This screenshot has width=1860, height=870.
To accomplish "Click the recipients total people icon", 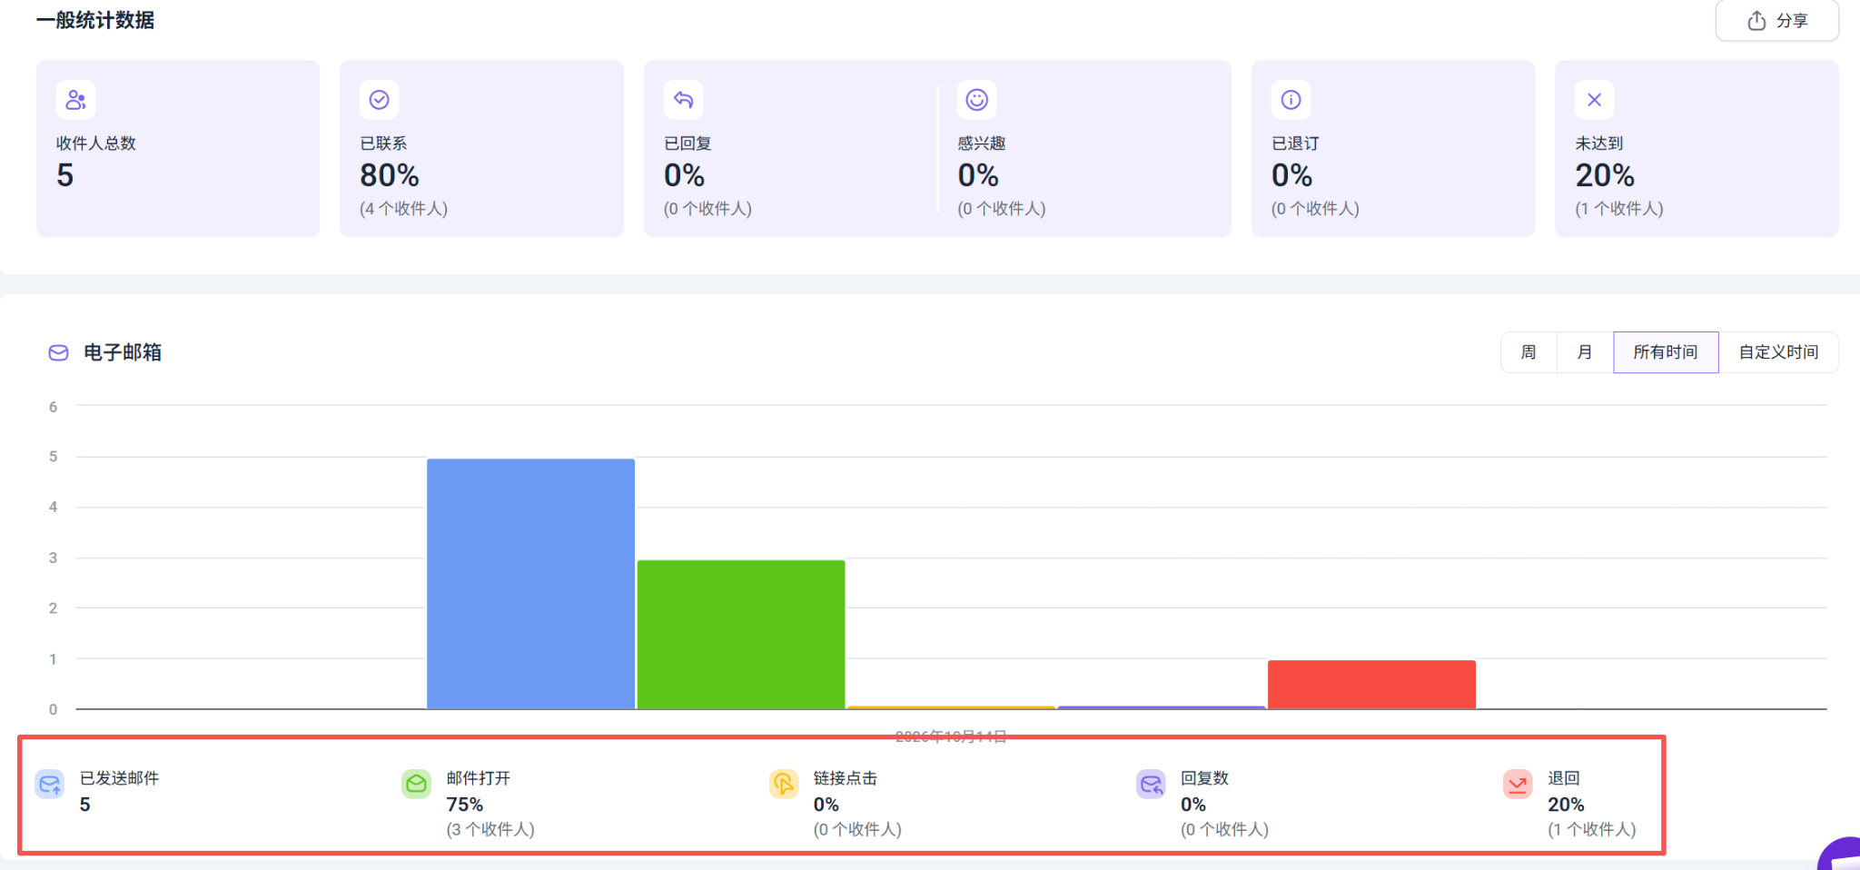I will pyautogui.click(x=75, y=100).
